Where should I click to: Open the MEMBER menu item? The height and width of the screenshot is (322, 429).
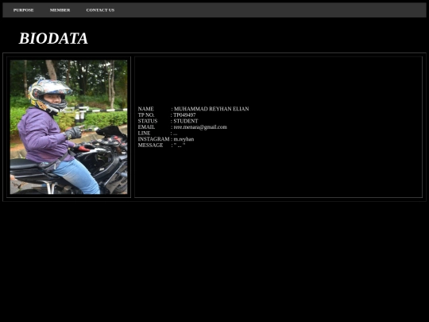(x=60, y=10)
